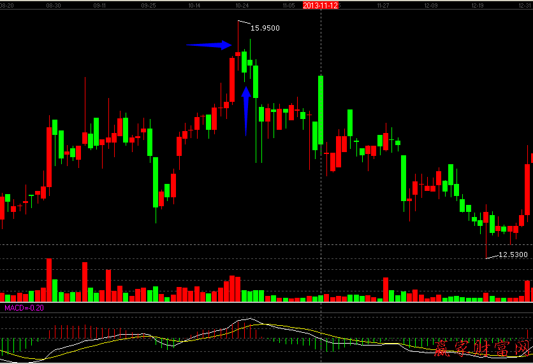This screenshot has width=533, height=364.
Task: Click the 12-19 date on time axis
Action: click(478, 5)
